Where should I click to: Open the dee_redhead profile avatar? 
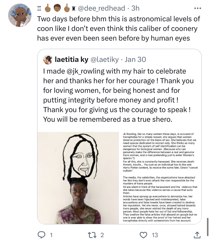click(20, 15)
